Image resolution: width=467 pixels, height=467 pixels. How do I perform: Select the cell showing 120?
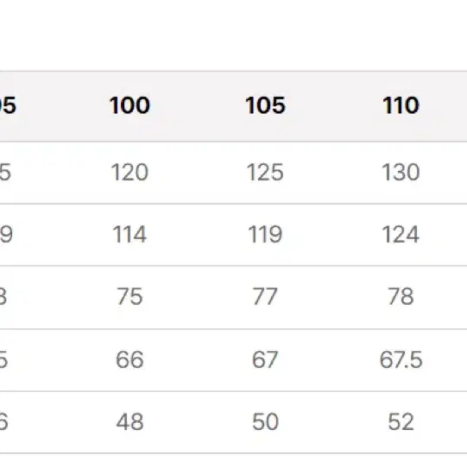coord(129,173)
